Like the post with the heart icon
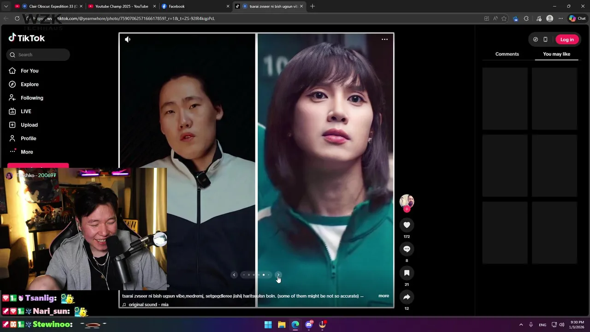 click(x=407, y=225)
